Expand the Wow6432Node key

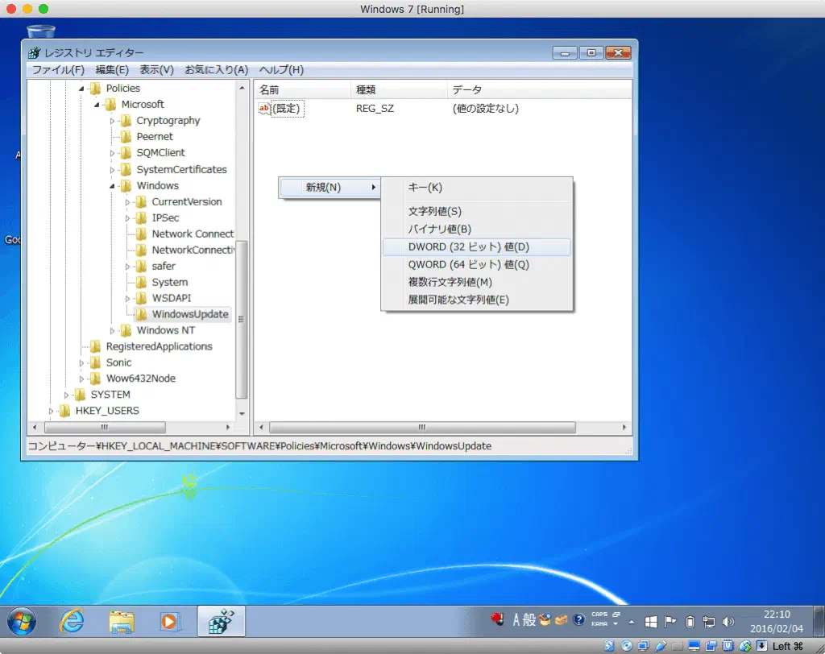[x=82, y=379]
